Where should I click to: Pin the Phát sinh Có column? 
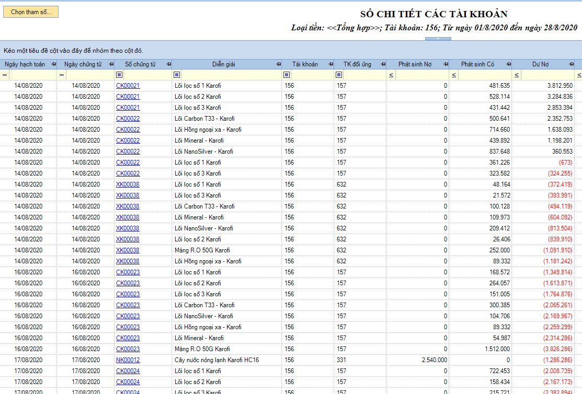tap(508, 64)
